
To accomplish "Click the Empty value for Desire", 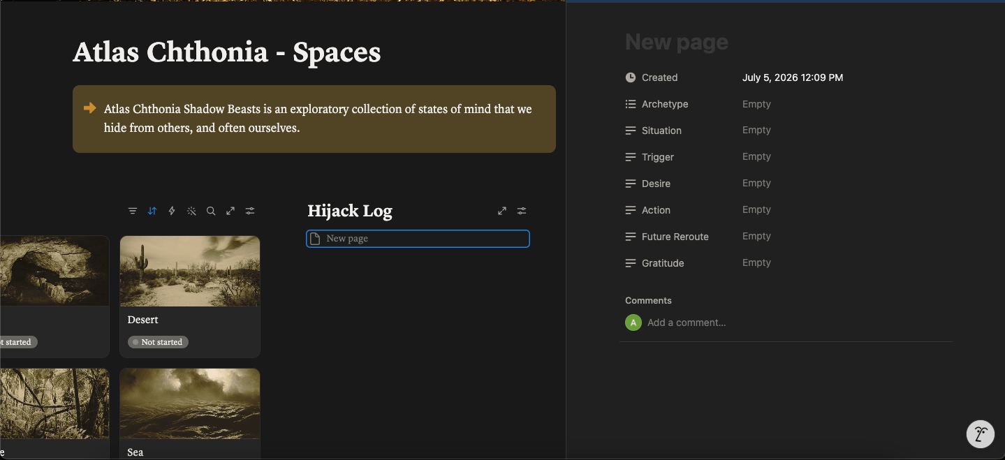I will 756,184.
